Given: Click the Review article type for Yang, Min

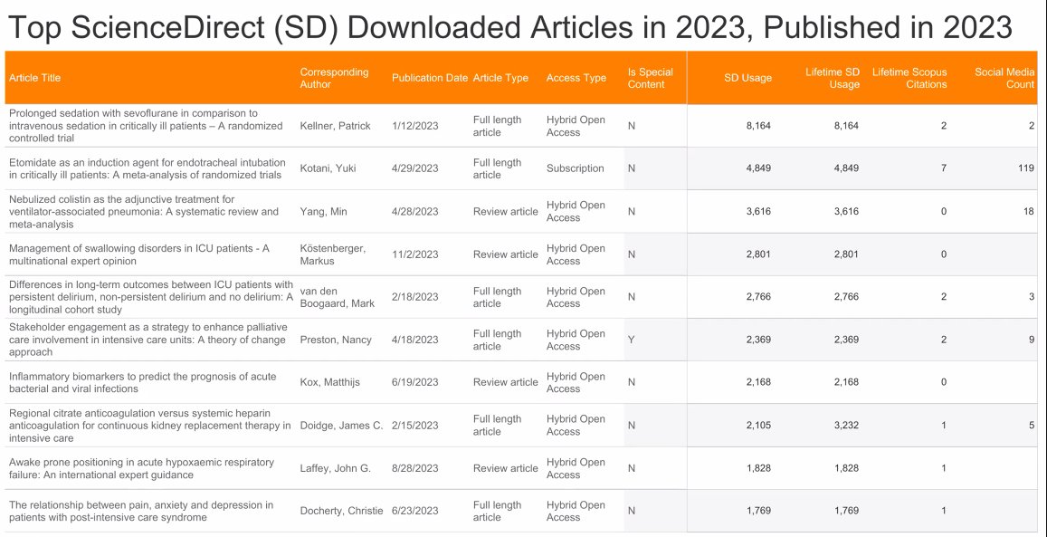Looking at the screenshot, I should pos(506,211).
